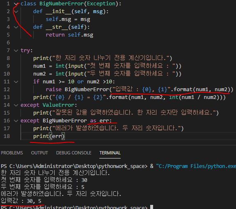Select the TERMINAL panel tab
The image size is (236, 209).
110,153
